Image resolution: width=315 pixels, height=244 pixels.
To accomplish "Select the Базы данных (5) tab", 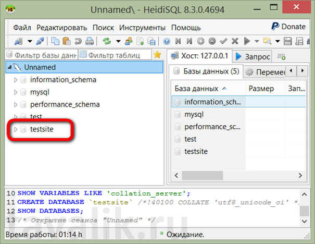I will tap(206, 71).
